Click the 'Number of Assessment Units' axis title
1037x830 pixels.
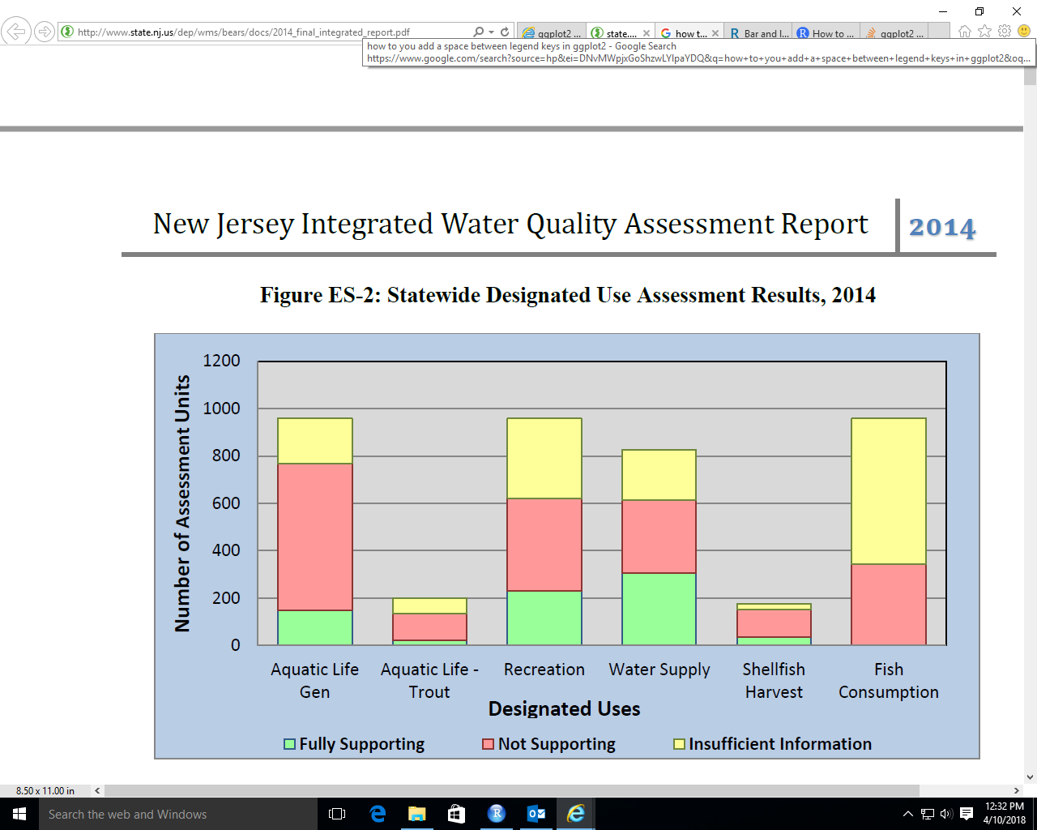pos(183,503)
